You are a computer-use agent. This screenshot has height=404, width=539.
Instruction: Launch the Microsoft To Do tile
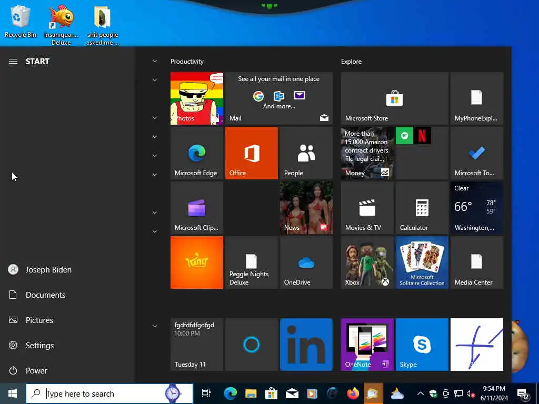(x=477, y=153)
